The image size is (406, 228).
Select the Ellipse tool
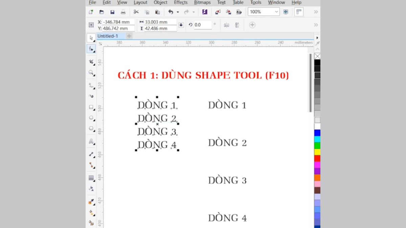click(91, 118)
